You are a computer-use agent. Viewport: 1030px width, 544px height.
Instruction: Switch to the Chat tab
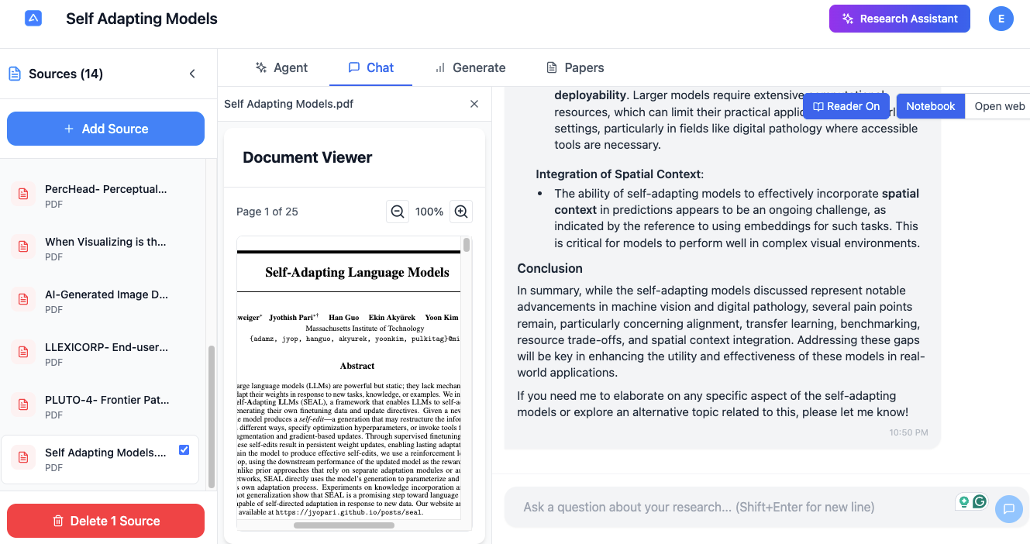tap(370, 67)
